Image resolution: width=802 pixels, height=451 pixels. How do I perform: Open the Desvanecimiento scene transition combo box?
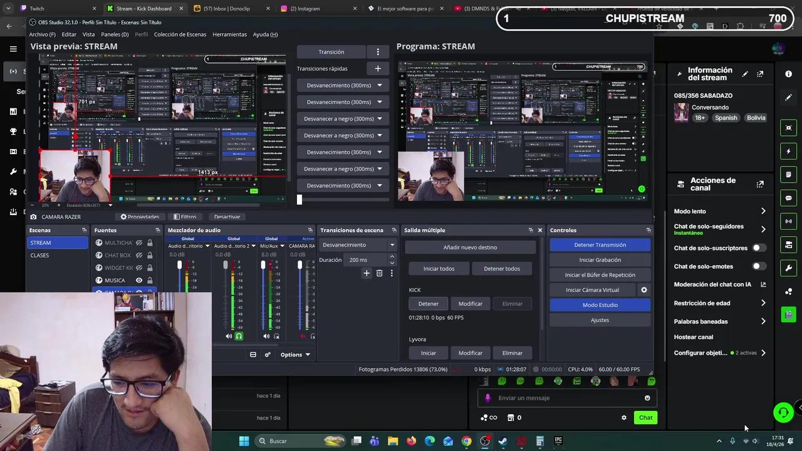[x=358, y=245]
